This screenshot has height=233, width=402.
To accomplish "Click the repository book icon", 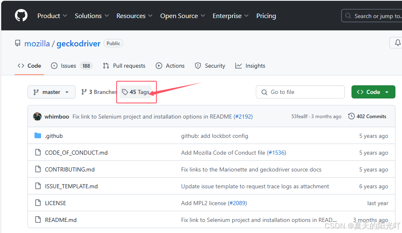I will pos(17,43).
